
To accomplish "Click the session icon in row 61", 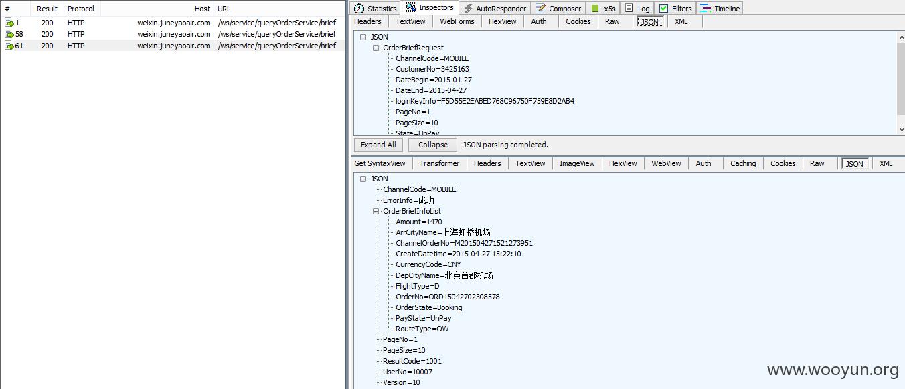I will [x=9, y=46].
